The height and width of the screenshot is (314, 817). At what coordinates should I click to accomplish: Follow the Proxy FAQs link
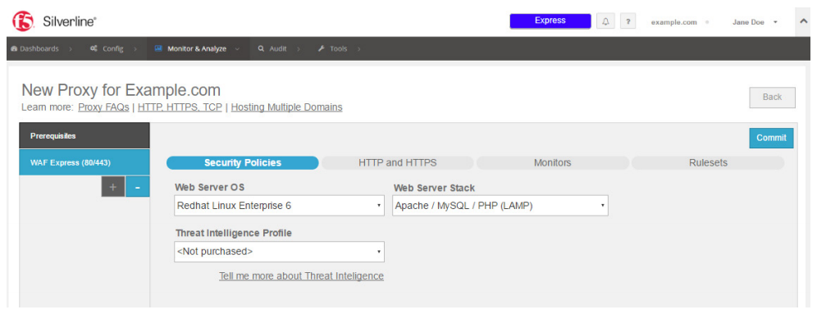[x=103, y=107]
